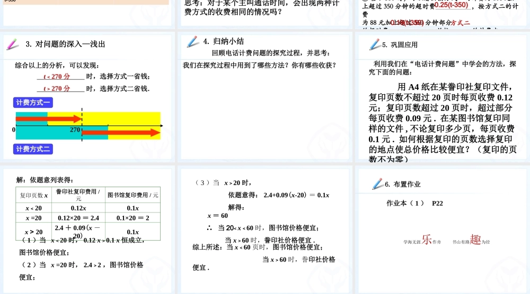This screenshot has height=294, width=530.
Task: Click the equation '2.4+0.09(x-20) = 0.1x'
Action: coord(296,195)
